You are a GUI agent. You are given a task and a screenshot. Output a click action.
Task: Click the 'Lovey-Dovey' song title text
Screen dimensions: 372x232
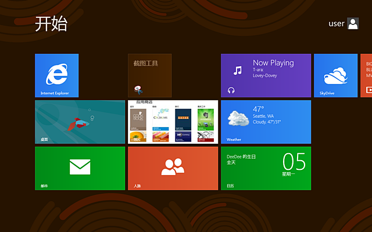[x=265, y=75]
